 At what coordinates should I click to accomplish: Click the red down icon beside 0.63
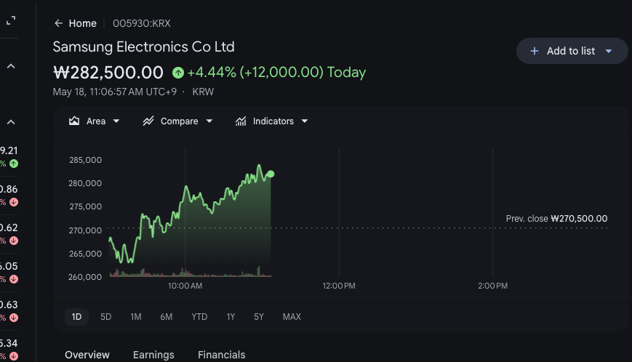tap(14, 318)
